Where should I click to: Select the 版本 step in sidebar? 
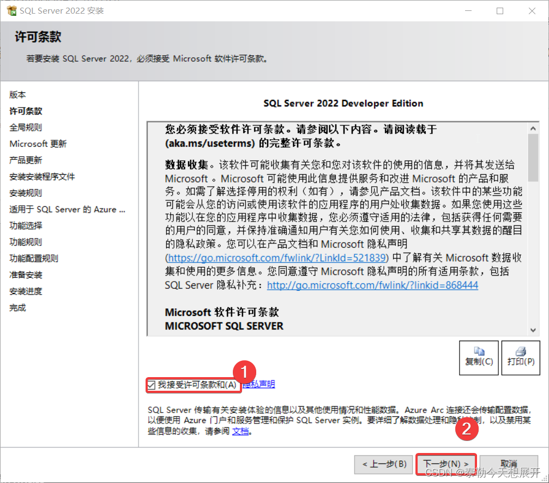(17, 94)
